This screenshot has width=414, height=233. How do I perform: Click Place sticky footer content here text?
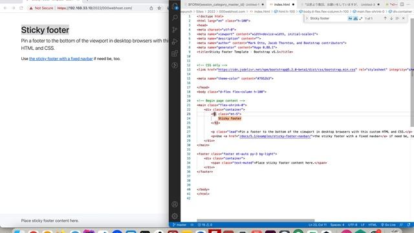(50, 221)
